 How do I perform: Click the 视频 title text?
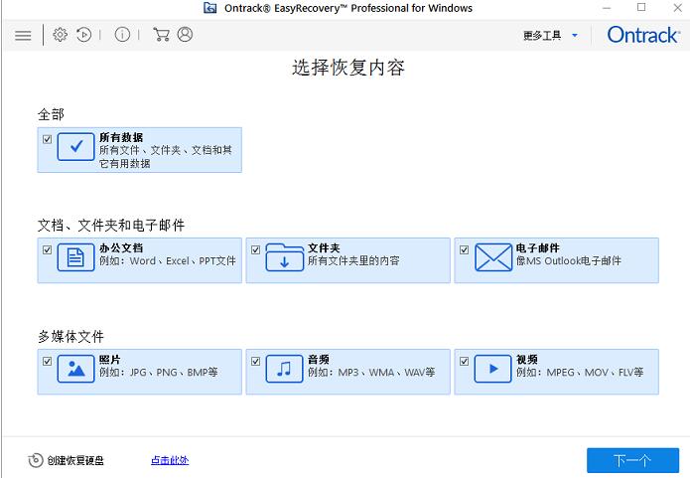click(527, 359)
